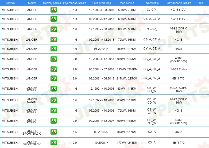Select the 195kW / 265KM power cell

click(127, 69)
